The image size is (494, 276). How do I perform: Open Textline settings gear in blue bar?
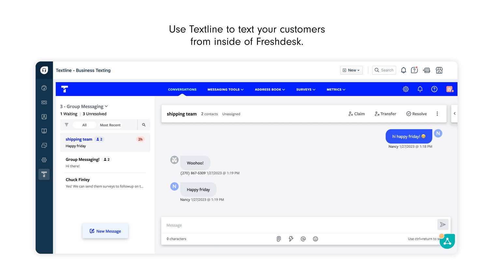[x=405, y=89]
